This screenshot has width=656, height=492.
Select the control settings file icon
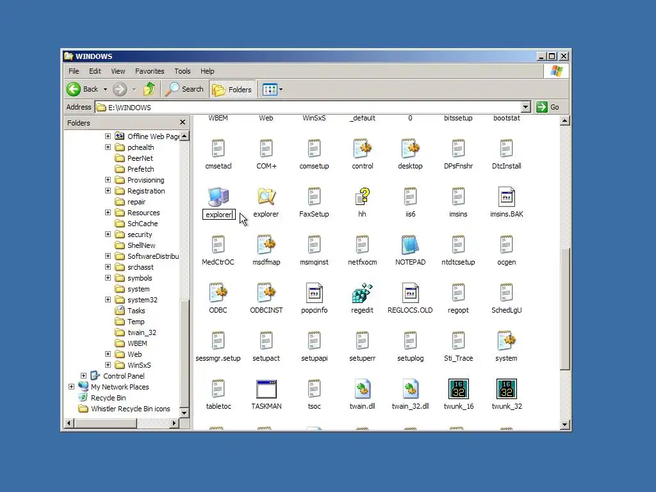[x=363, y=149]
